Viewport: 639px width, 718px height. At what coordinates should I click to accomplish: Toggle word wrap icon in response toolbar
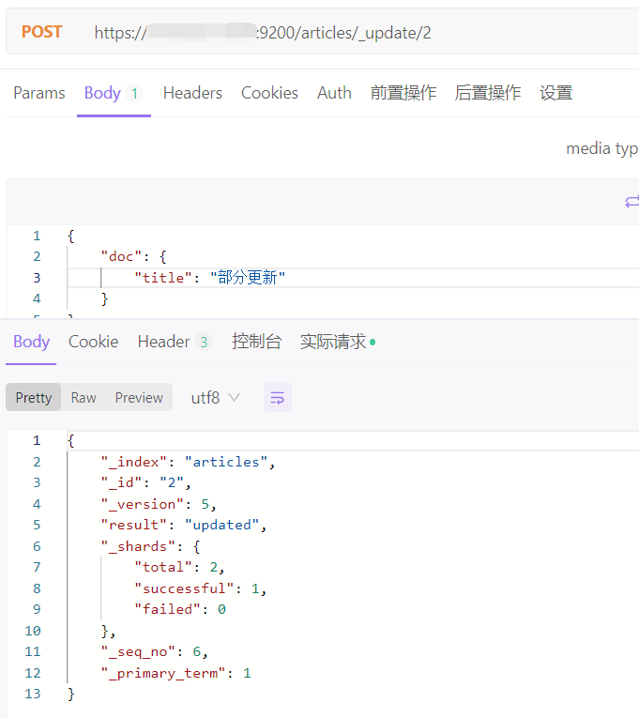pyautogui.click(x=277, y=397)
